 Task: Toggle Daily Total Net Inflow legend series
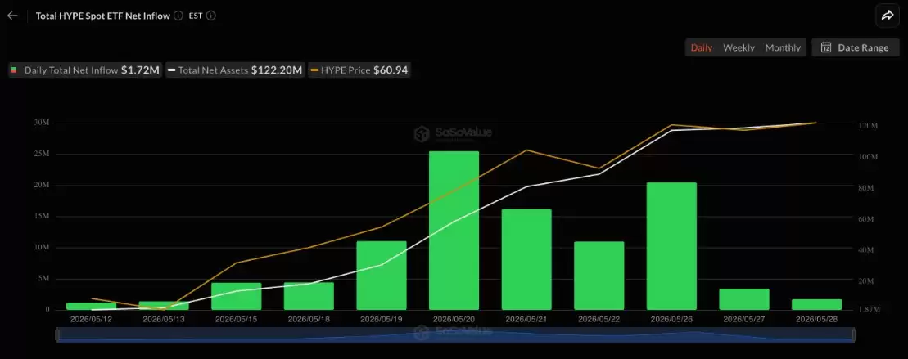[85, 70]
